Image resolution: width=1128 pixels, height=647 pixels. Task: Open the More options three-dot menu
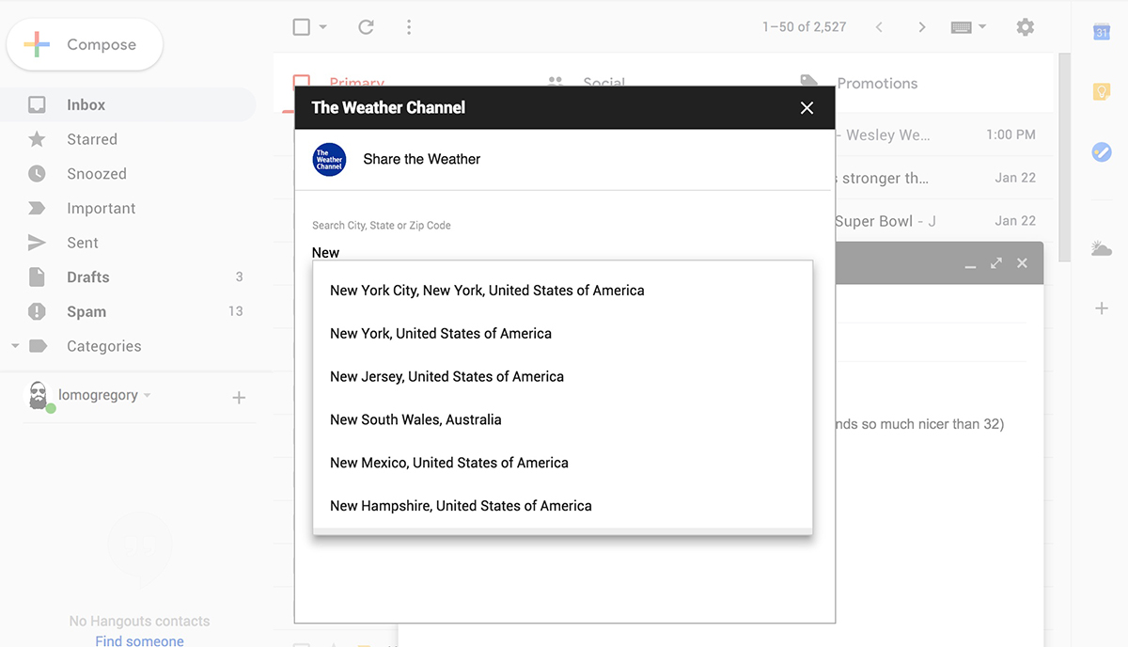coord(409,27)
